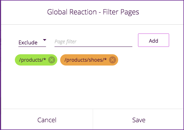Click the /products/shoes/* chip label text

86,60
